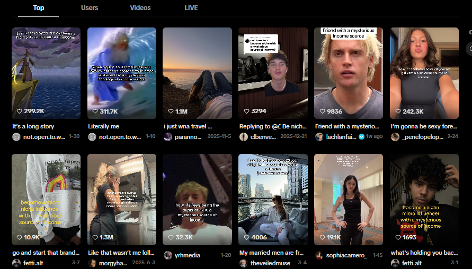Open the 'Literally me' caption
This screenshot has height=269, width=472.
(x=103, y=126)
